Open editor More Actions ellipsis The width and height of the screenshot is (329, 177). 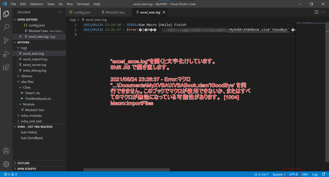tap(324, 12)
